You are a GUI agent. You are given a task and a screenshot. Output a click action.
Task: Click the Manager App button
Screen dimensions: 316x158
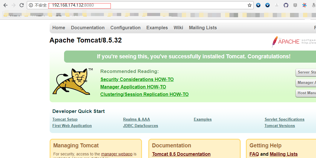click(306, 83)
